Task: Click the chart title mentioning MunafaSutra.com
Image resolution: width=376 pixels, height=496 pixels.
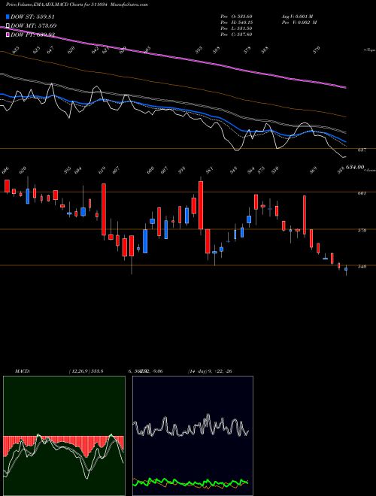Action: pyautogui.click(x=76, y=5)
